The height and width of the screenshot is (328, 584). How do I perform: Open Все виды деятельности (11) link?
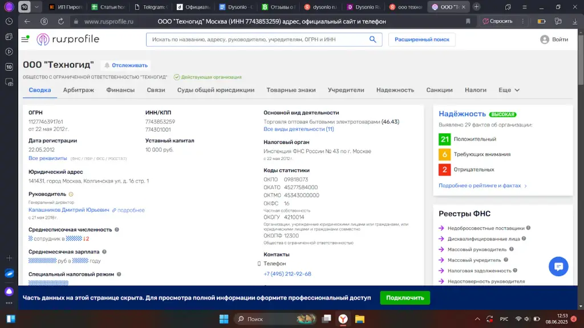point(299,129)
